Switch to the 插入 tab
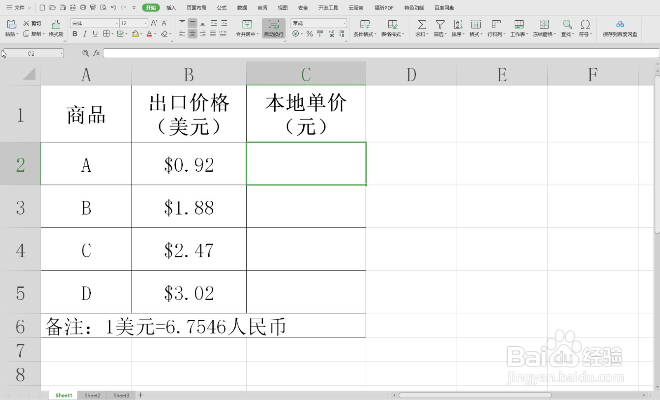660x400 pixels. click(x=171, y=7)
